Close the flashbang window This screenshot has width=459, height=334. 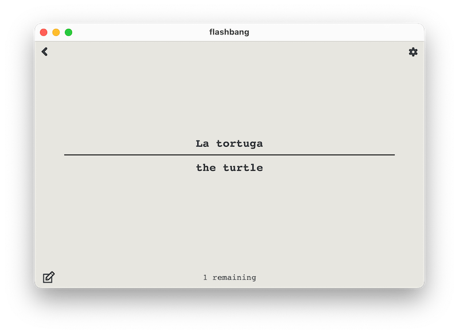pos(44,33)
